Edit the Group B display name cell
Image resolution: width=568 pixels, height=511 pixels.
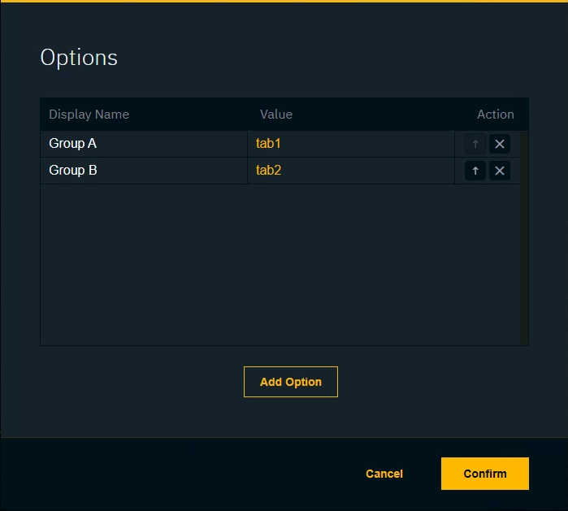pos(144,171)
